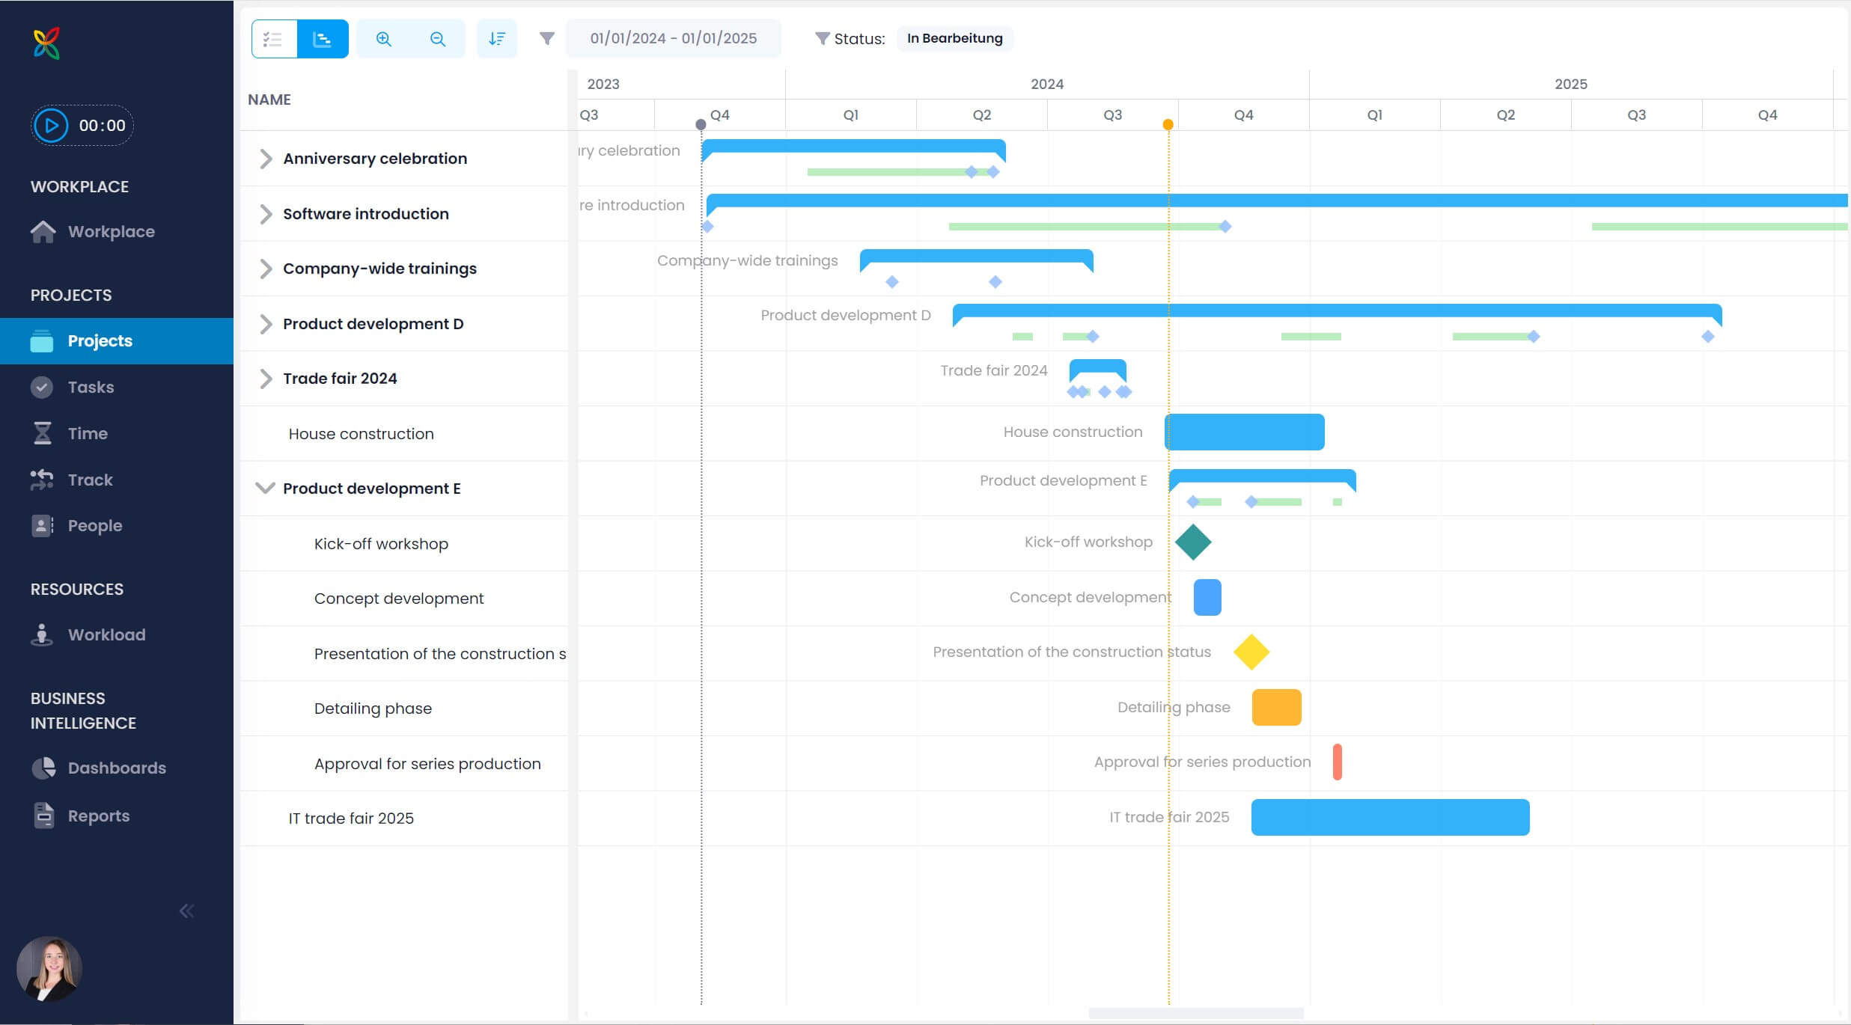
Task: Open the user profile avatar
Action: pyautogui.click(x=49, y=970)
